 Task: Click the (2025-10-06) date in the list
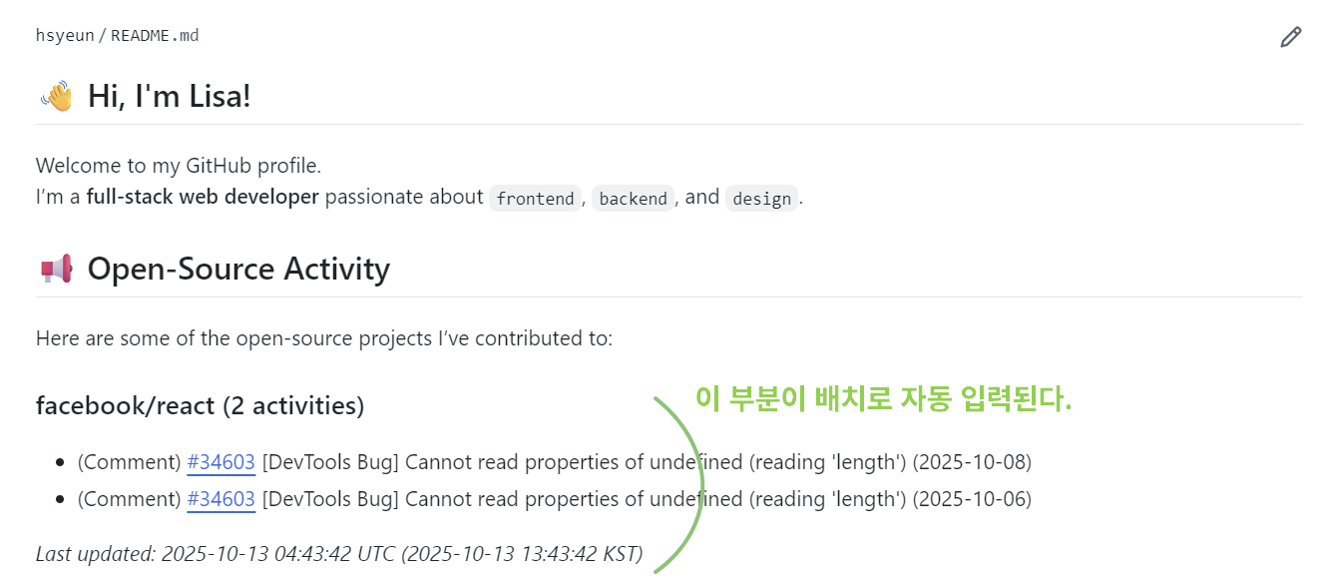coord(972,499)
